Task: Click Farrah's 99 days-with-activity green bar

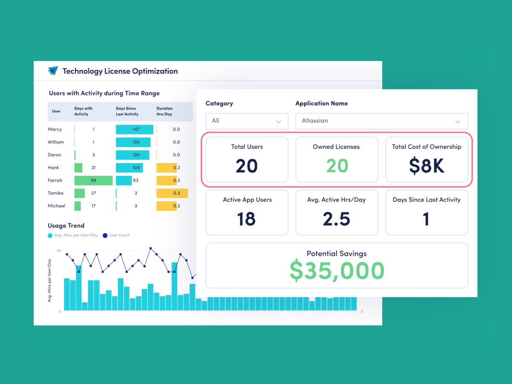Action: coord(93,180)
